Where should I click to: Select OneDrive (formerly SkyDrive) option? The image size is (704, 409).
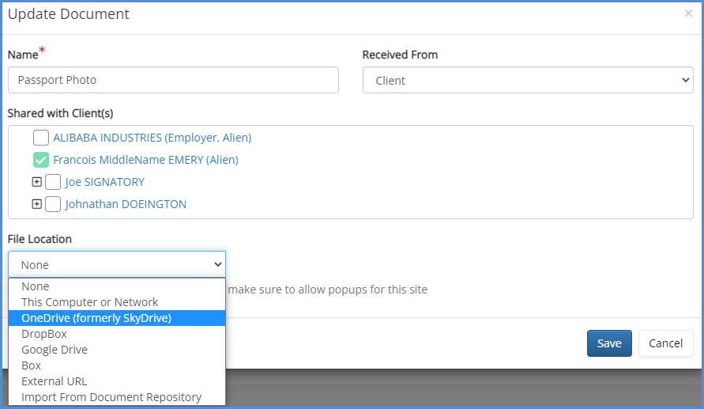pyautogui.click(x=96, y=318)
